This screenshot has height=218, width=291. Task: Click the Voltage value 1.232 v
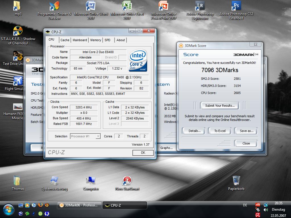(117, 68)
